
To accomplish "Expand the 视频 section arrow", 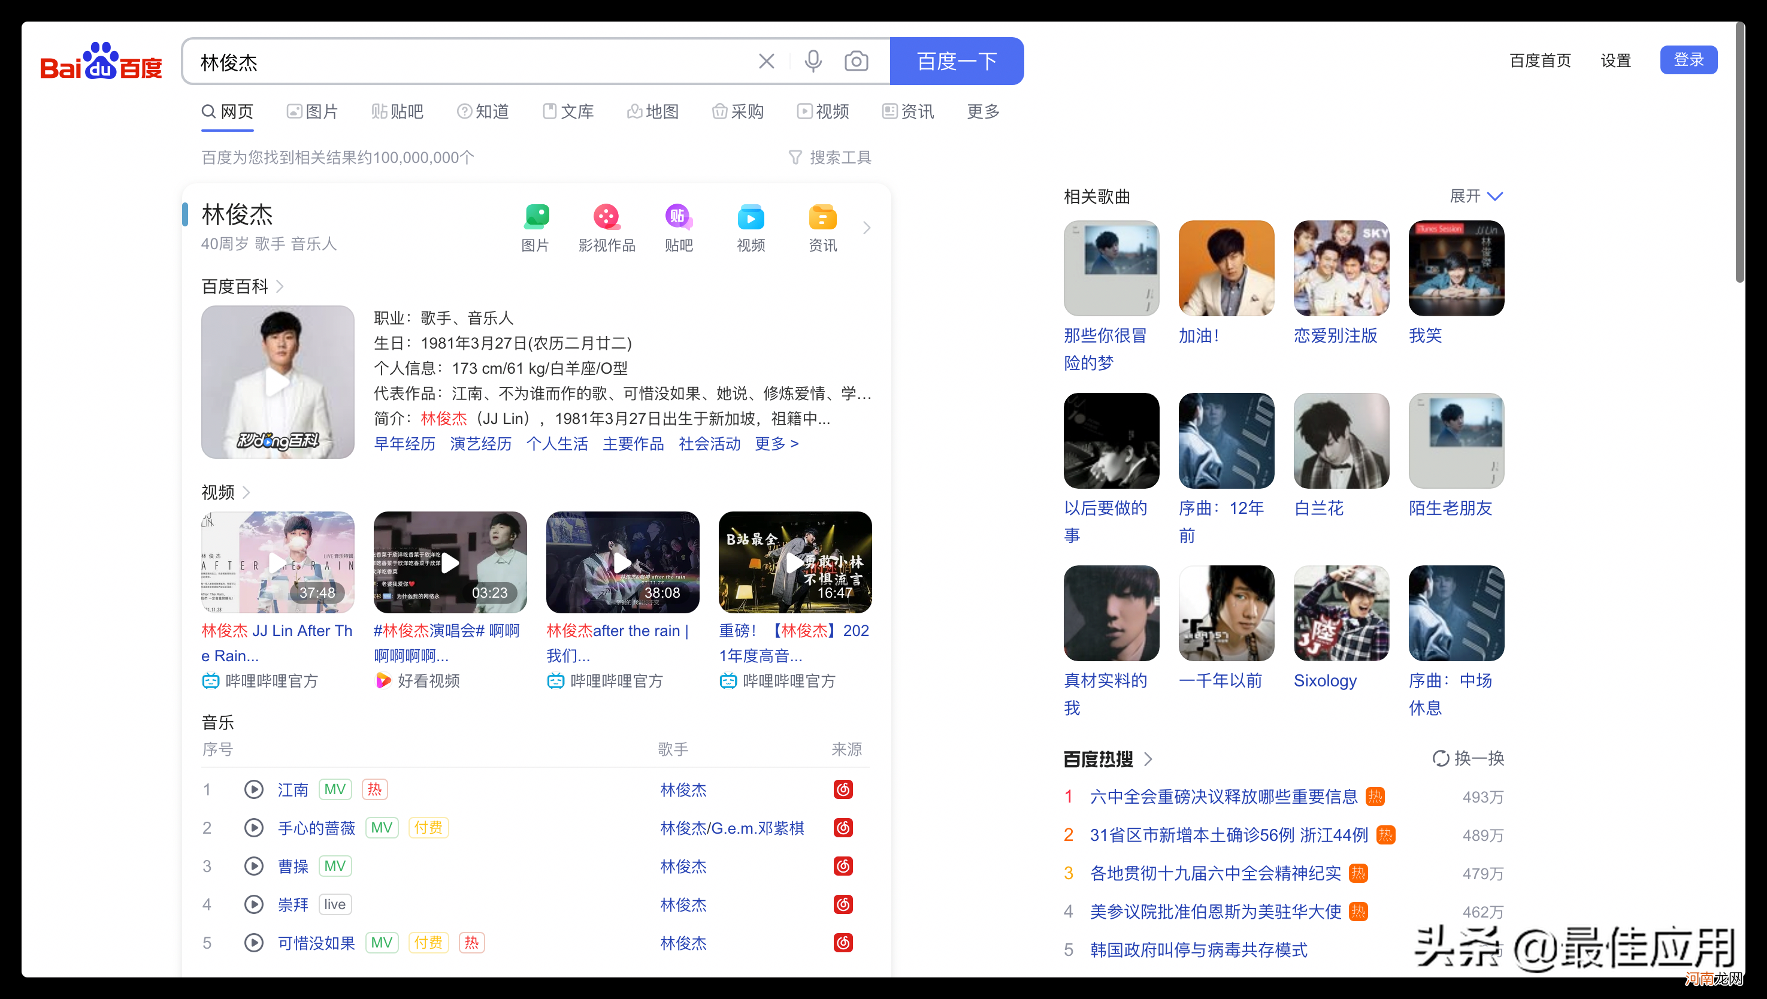I will tap(246, 492).
